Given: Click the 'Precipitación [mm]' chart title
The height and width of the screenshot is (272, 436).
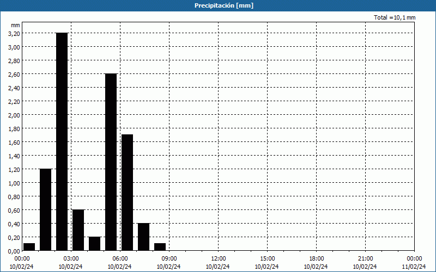Looking at the screenshot, I should (224, 5).
